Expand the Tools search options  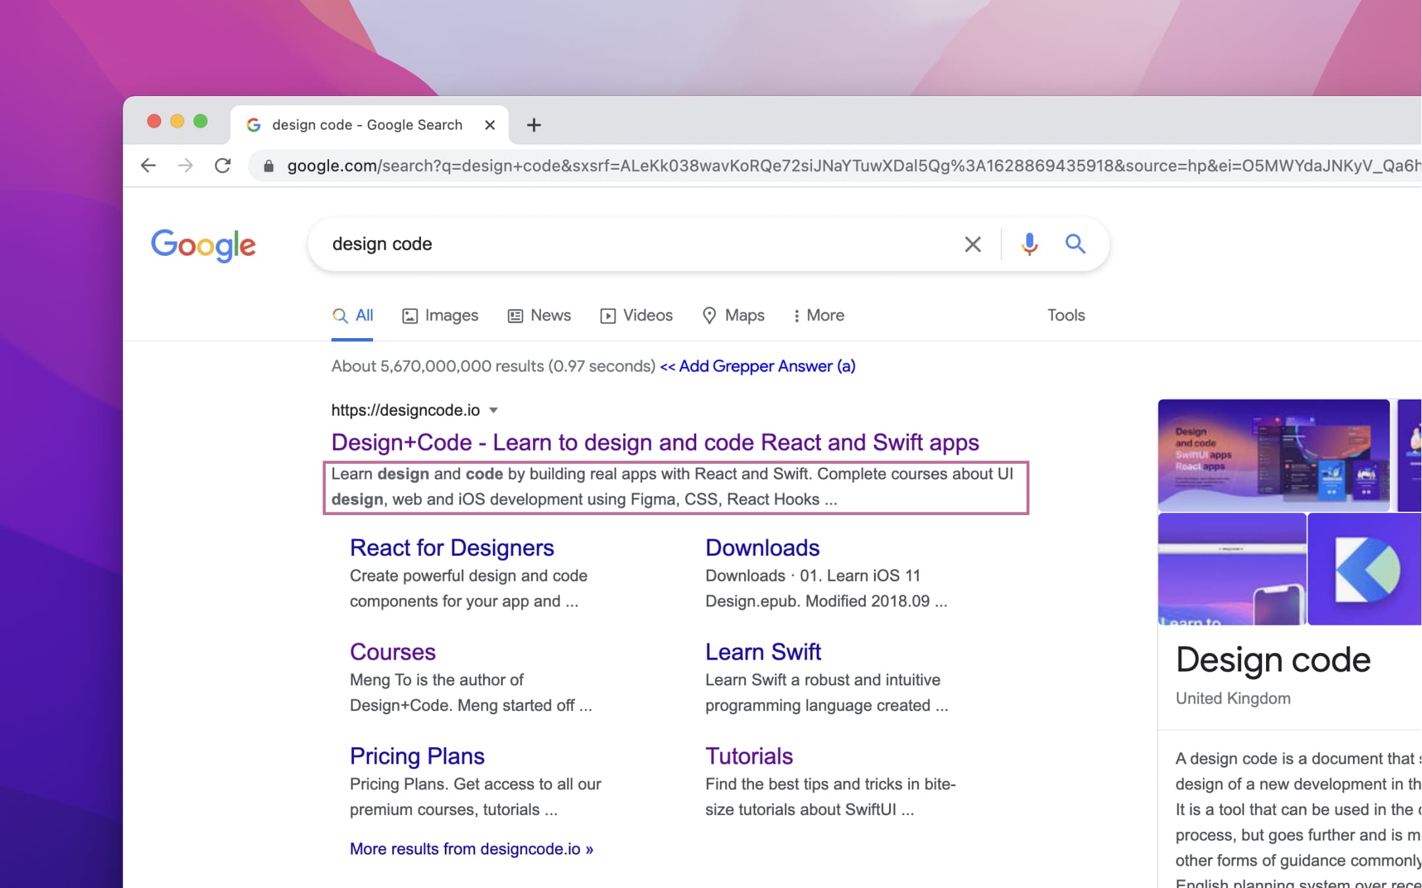coord(1065,316)
